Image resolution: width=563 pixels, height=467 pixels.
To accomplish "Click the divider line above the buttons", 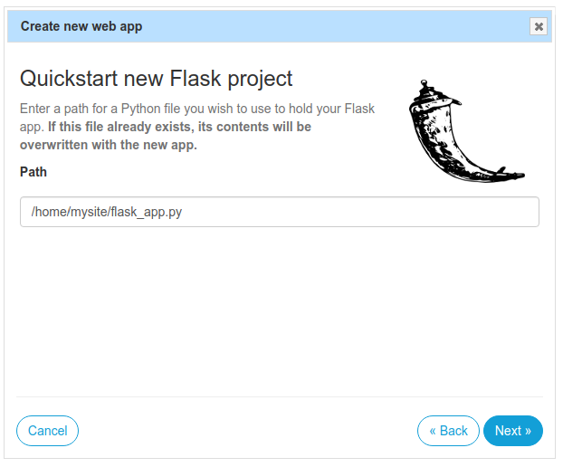I will coord(280,396).
